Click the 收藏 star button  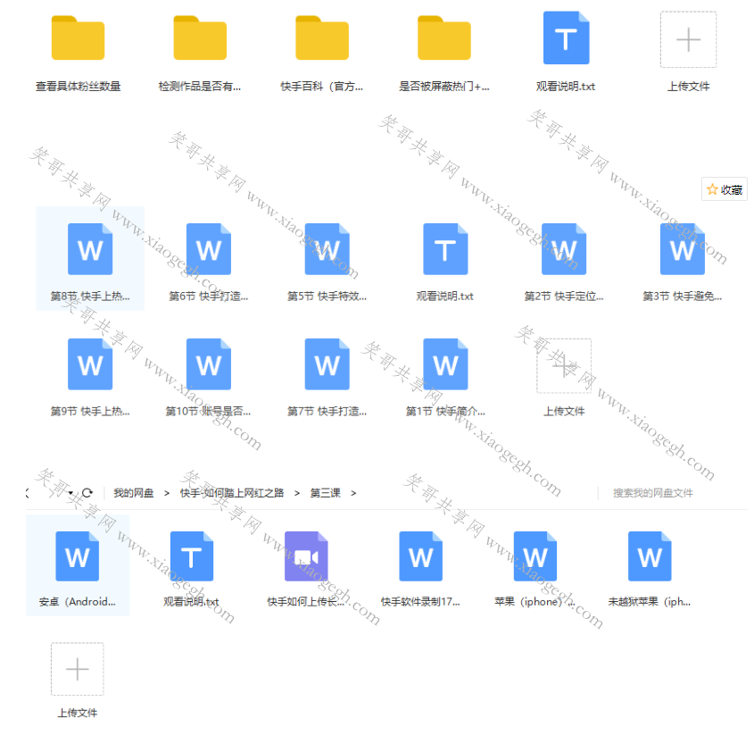tap(725, 189)
